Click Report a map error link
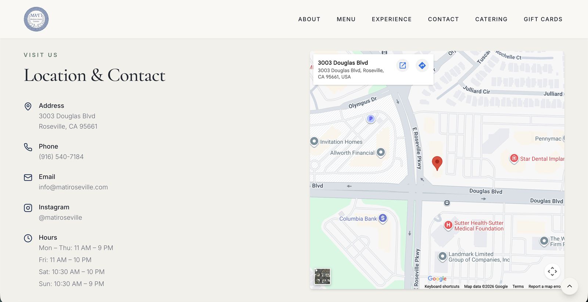This screenshot has height=302, width=588. click(545, 287)
